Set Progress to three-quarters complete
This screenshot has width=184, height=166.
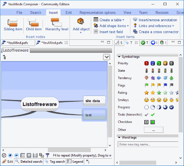point(165,107)
